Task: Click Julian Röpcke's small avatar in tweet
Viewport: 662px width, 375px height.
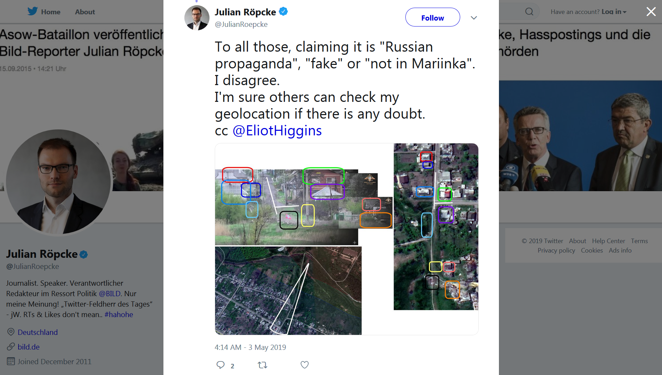Action: point(197,18)
